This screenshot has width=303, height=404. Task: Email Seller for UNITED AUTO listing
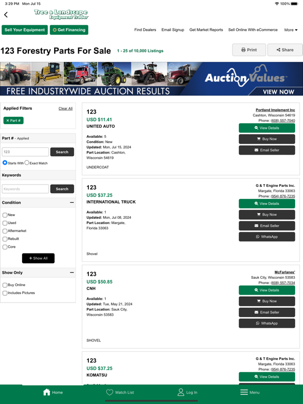coord(267,150)
